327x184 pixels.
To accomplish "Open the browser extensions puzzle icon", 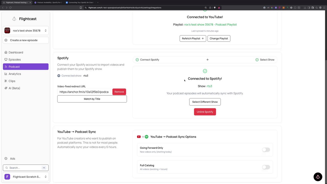I will click(295, 8).
